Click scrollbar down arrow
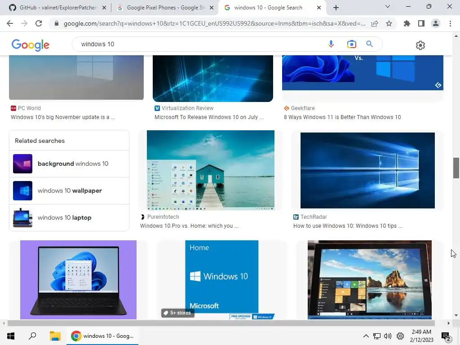This screenshot has height=345, width=460. (456, 315)
